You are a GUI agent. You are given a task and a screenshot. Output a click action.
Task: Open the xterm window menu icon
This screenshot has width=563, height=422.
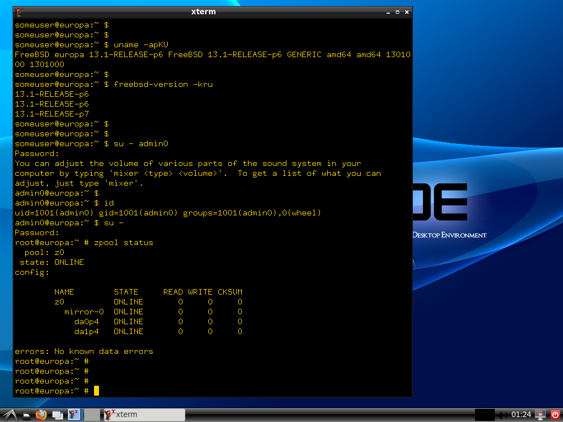[20, 12]
